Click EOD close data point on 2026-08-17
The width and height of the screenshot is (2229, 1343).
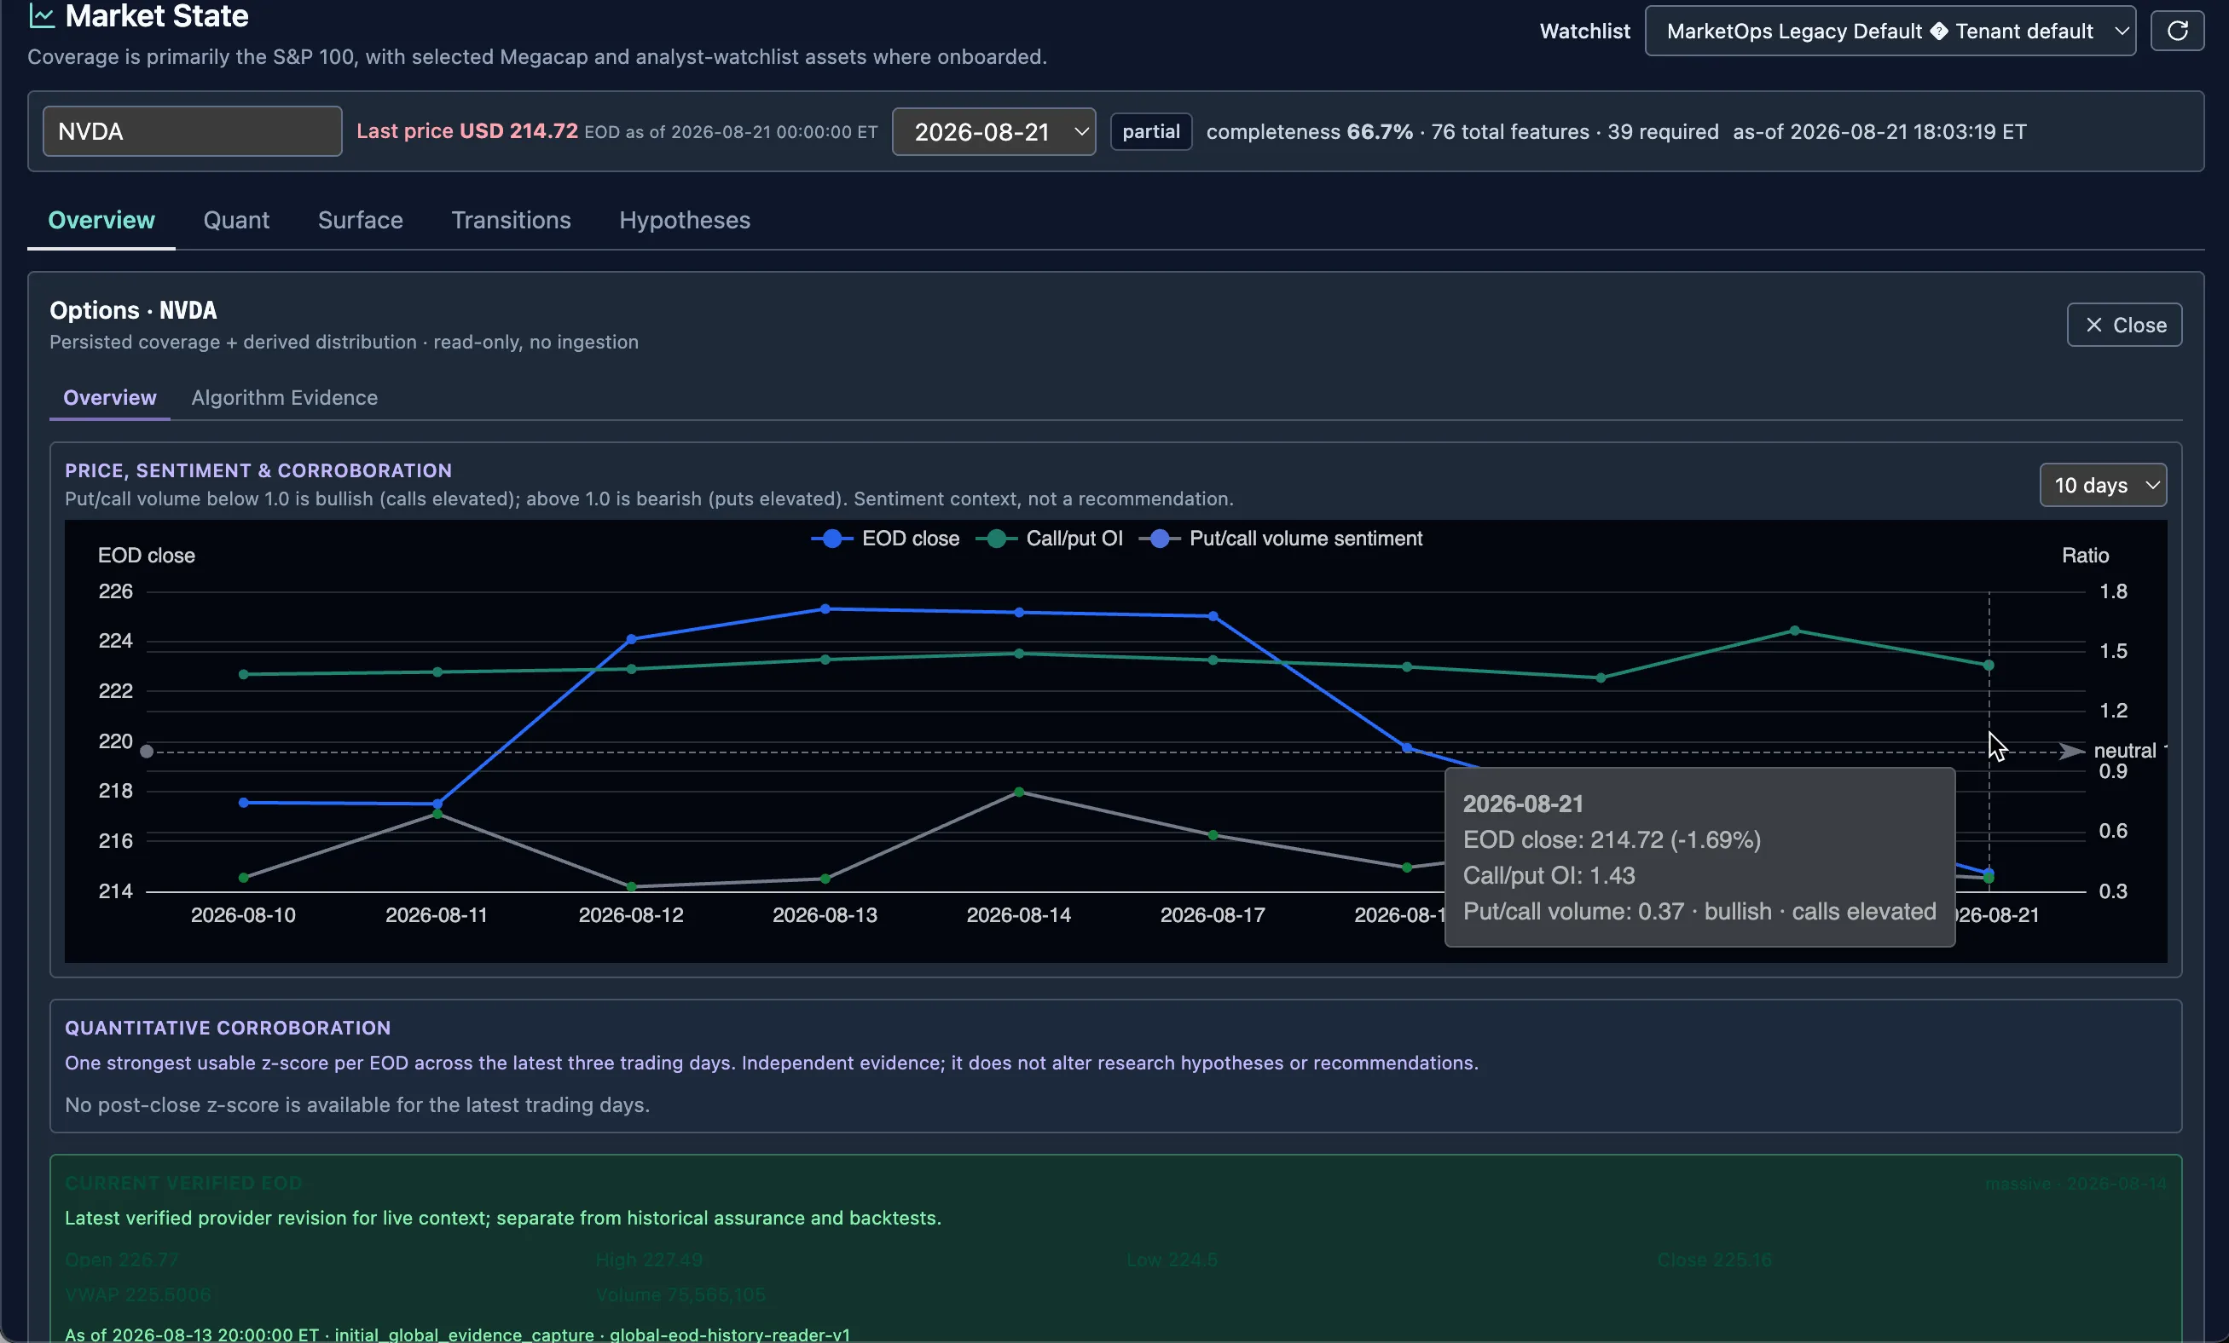tap(1213, 616)
